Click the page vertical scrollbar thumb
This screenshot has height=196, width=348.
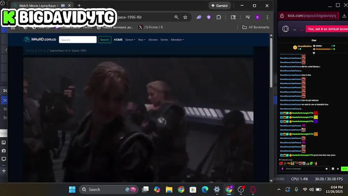271,63
